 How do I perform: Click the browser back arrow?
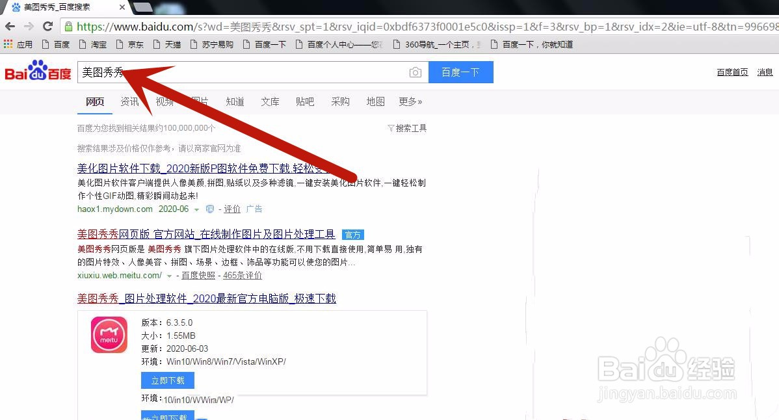coord(10,26)
